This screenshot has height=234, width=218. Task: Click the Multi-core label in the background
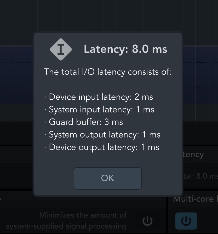click(x=195, y=199)
